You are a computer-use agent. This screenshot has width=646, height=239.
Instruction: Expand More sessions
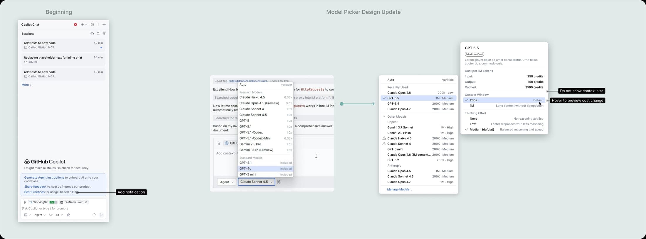pyautogui.click(x=26, y=85)
